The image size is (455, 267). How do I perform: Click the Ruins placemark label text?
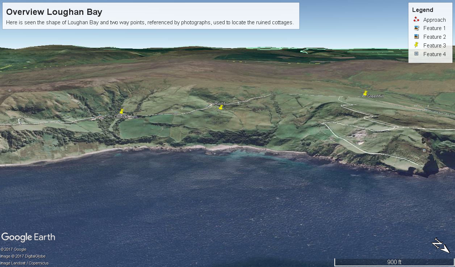[220, 103]
